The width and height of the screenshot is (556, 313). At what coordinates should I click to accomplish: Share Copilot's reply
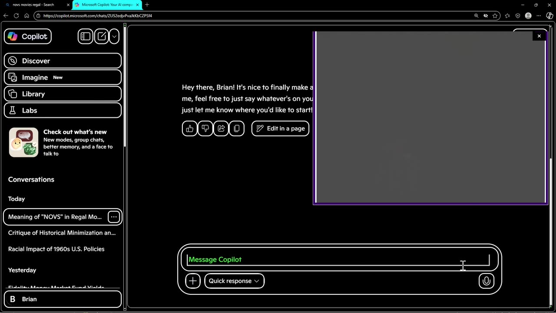(x=221, y=128)
